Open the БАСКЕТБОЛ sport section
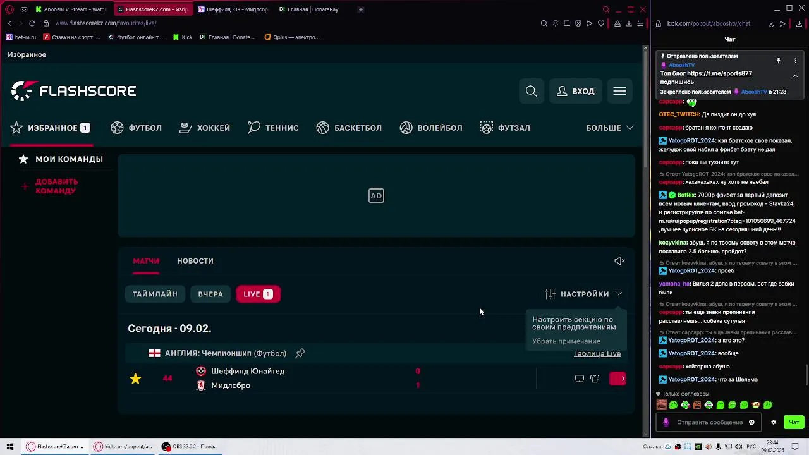This screenshot has width=809, height=455. (349, 128)
